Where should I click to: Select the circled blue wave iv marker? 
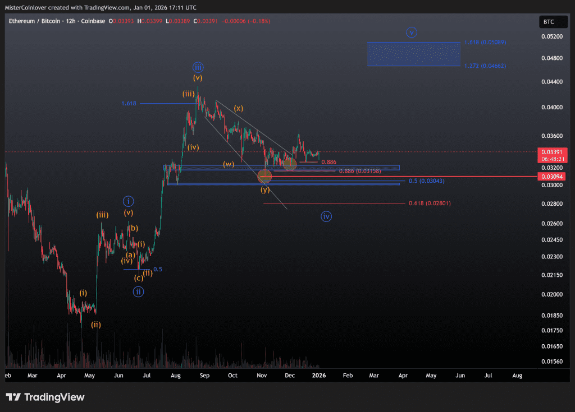pyautogui.click(x=326, y=216)
